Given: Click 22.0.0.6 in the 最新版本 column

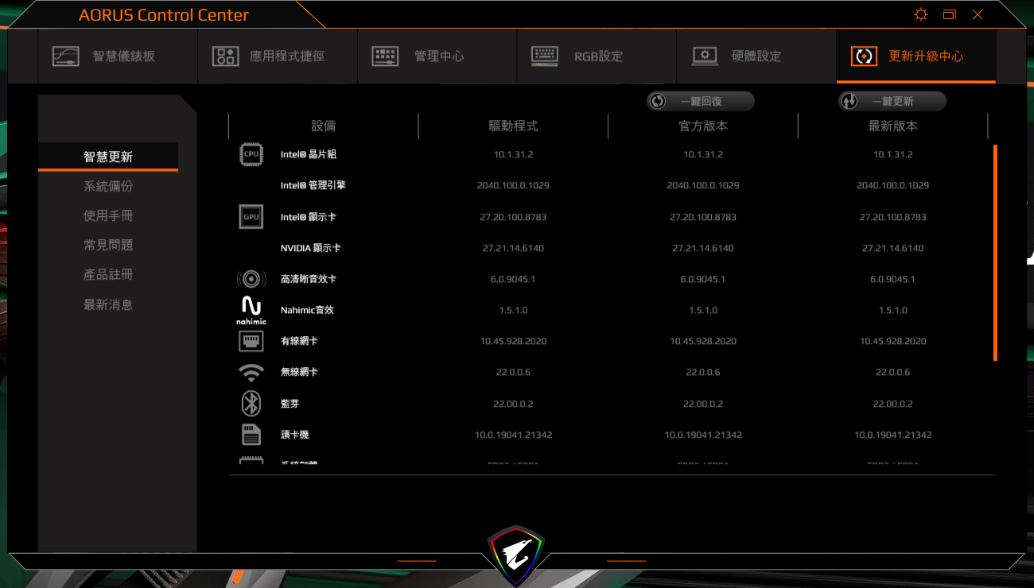Looking at the screenshot, I should (893, 372).
